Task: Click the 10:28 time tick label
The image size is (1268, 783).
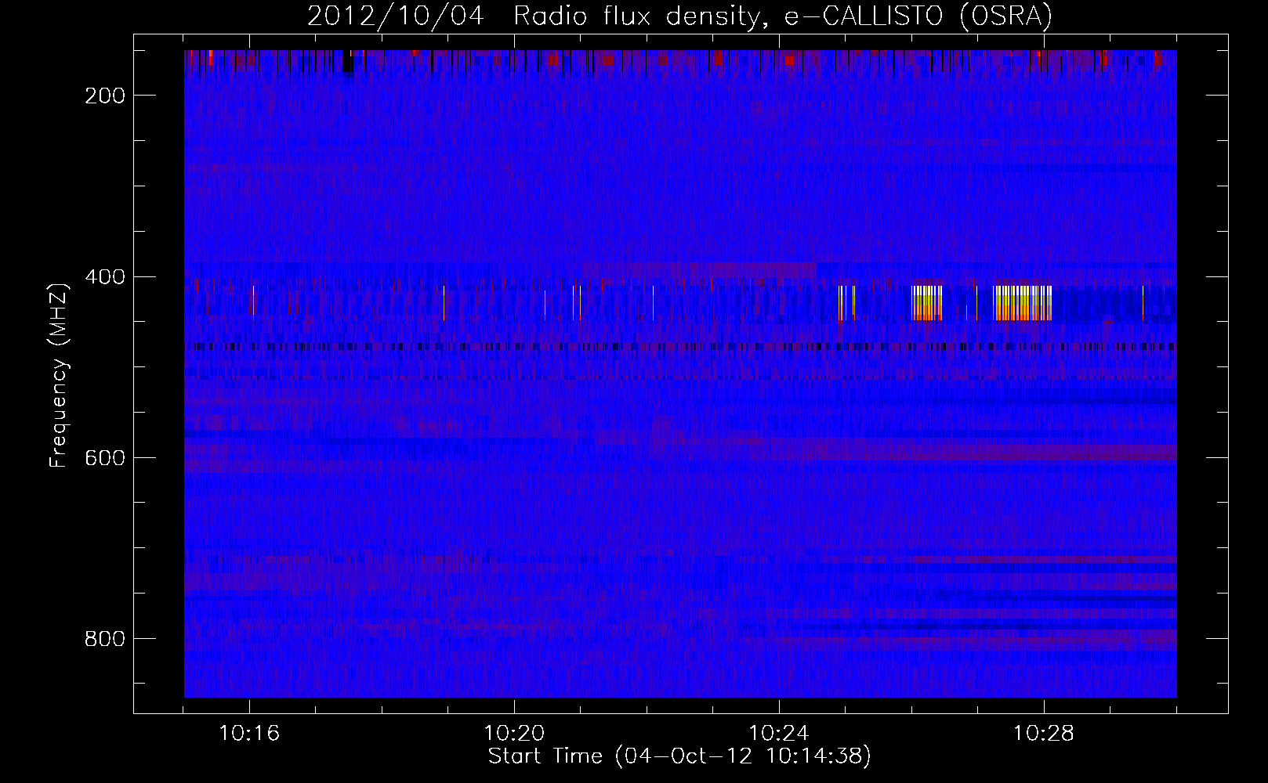Action: 1044,734
